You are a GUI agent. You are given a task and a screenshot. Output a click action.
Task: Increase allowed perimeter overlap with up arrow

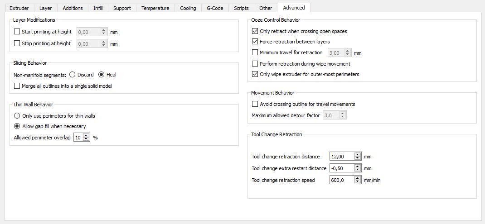86,136
